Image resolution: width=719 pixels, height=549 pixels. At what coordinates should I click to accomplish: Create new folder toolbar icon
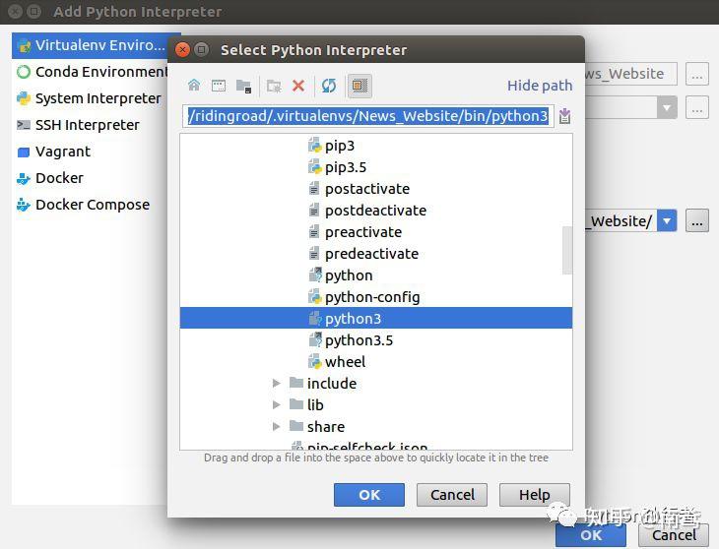click(x=274, y=86)
